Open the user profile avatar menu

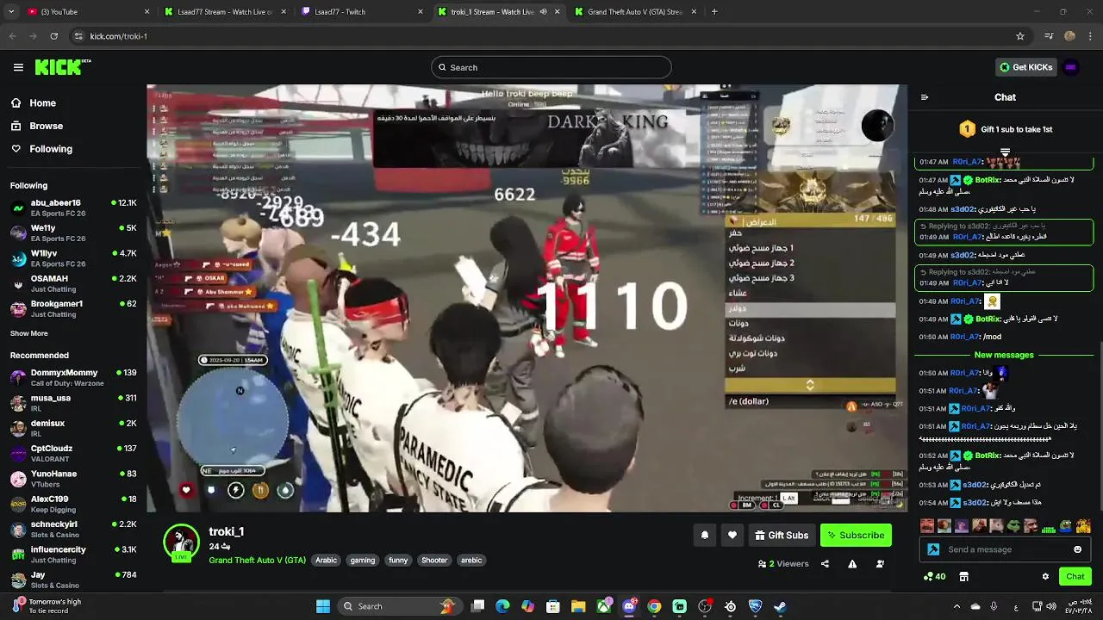1070,67
